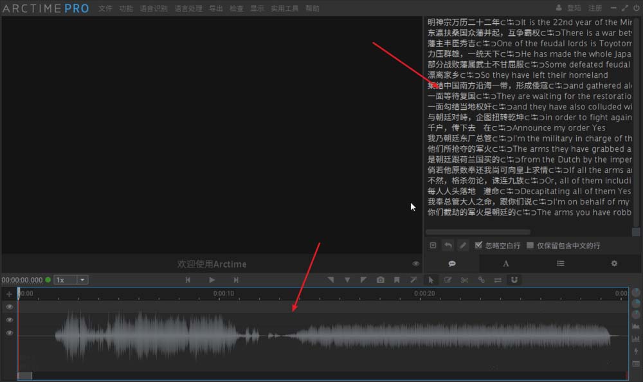Expand the subtitle list panel icon
643x382 pixels.
560,264
